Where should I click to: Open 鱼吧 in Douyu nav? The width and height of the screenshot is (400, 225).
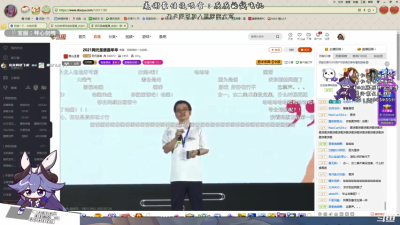coord(162,36)
